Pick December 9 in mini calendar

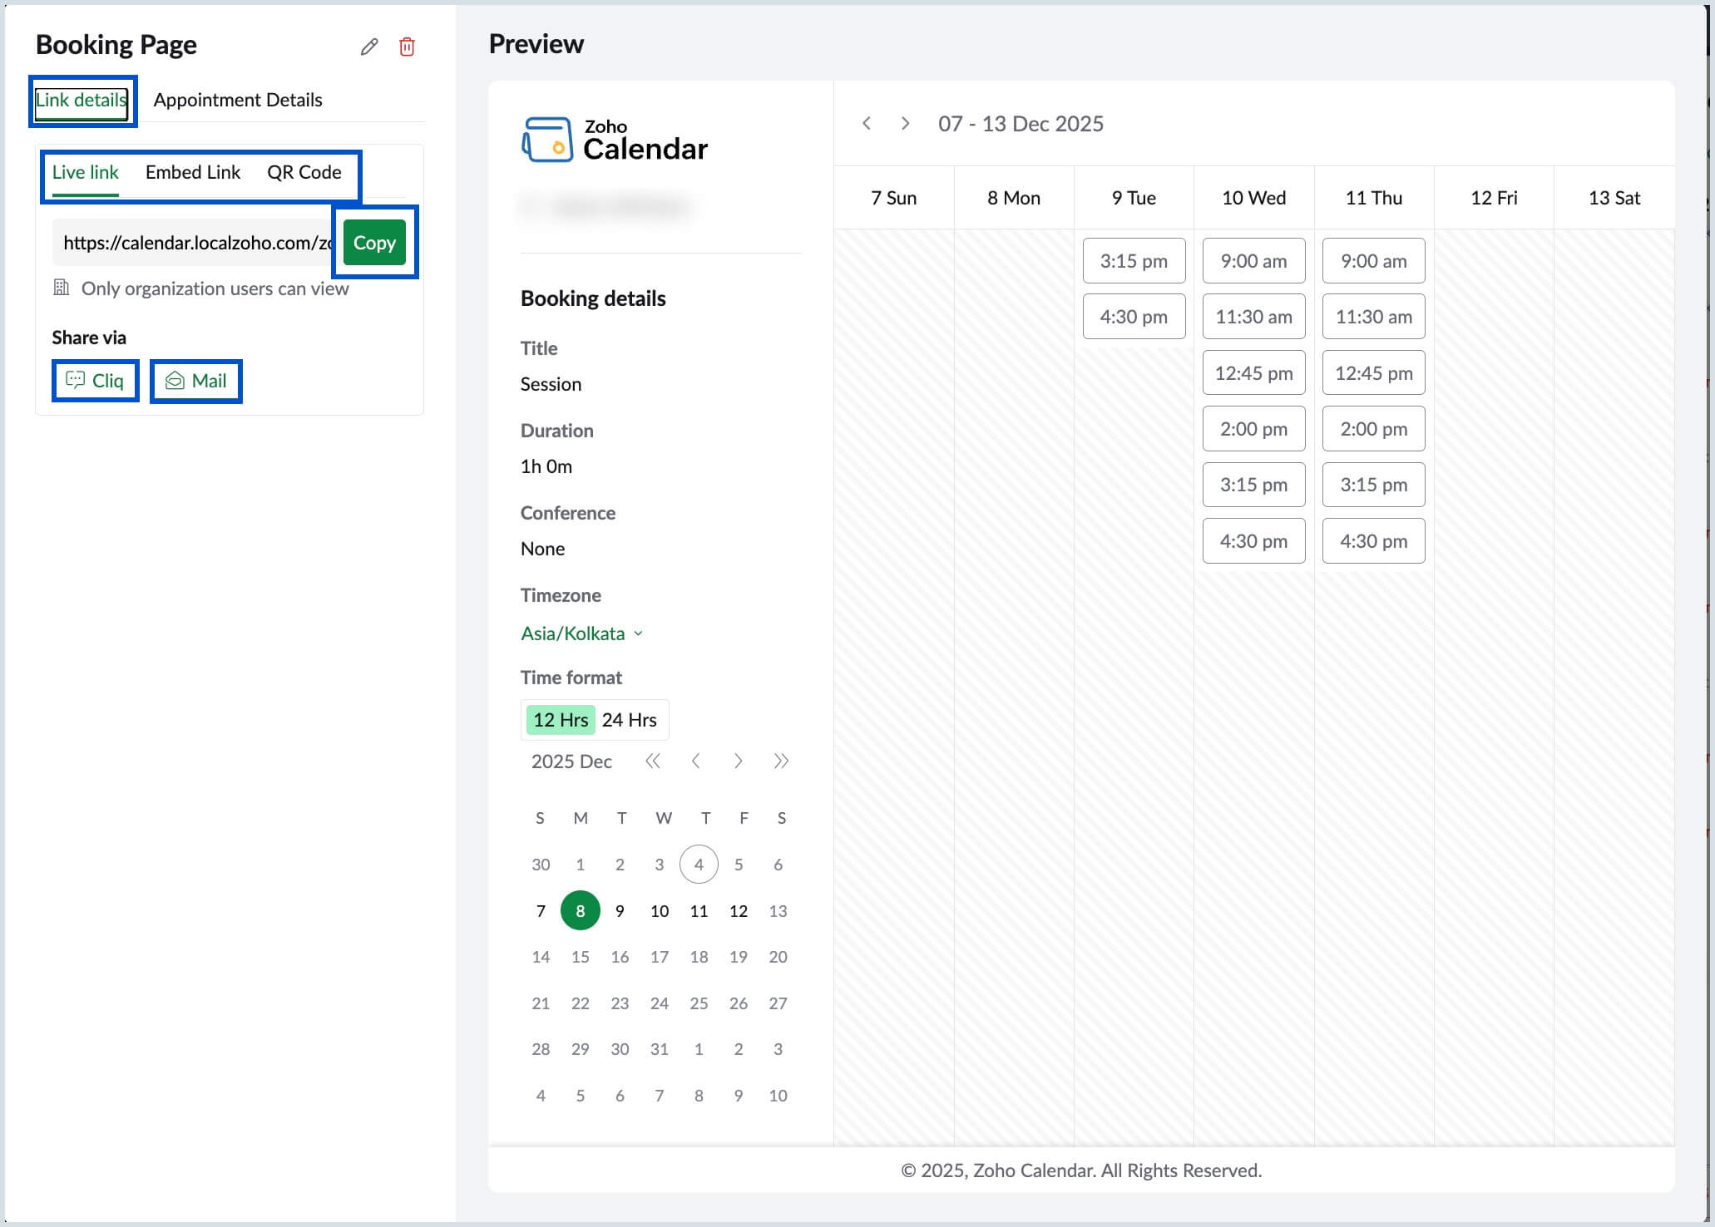pyautogui.click(x=620, y=911)
